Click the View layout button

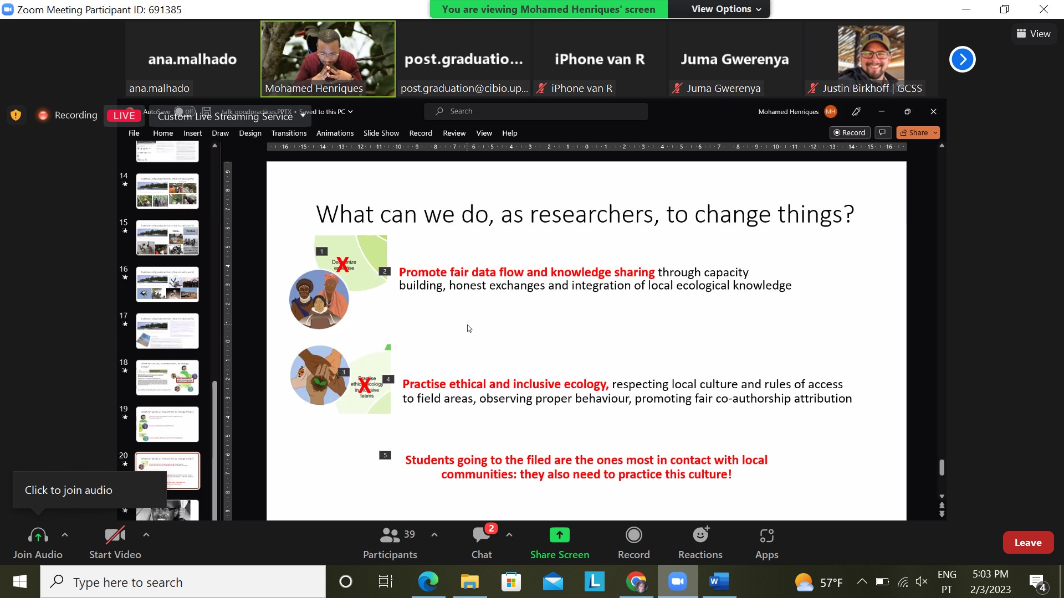(1034, 34)
